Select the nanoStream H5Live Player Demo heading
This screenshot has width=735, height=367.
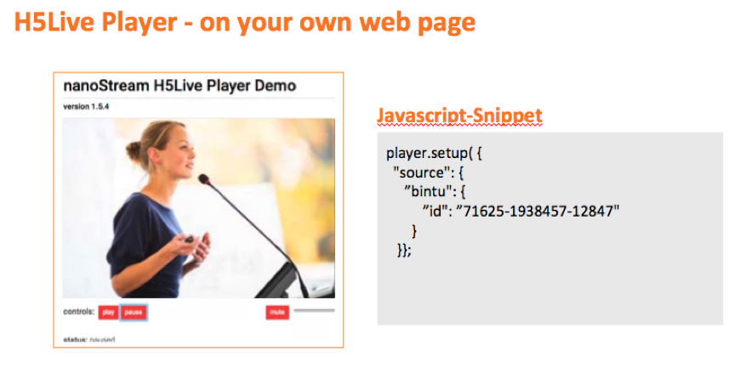180,86
